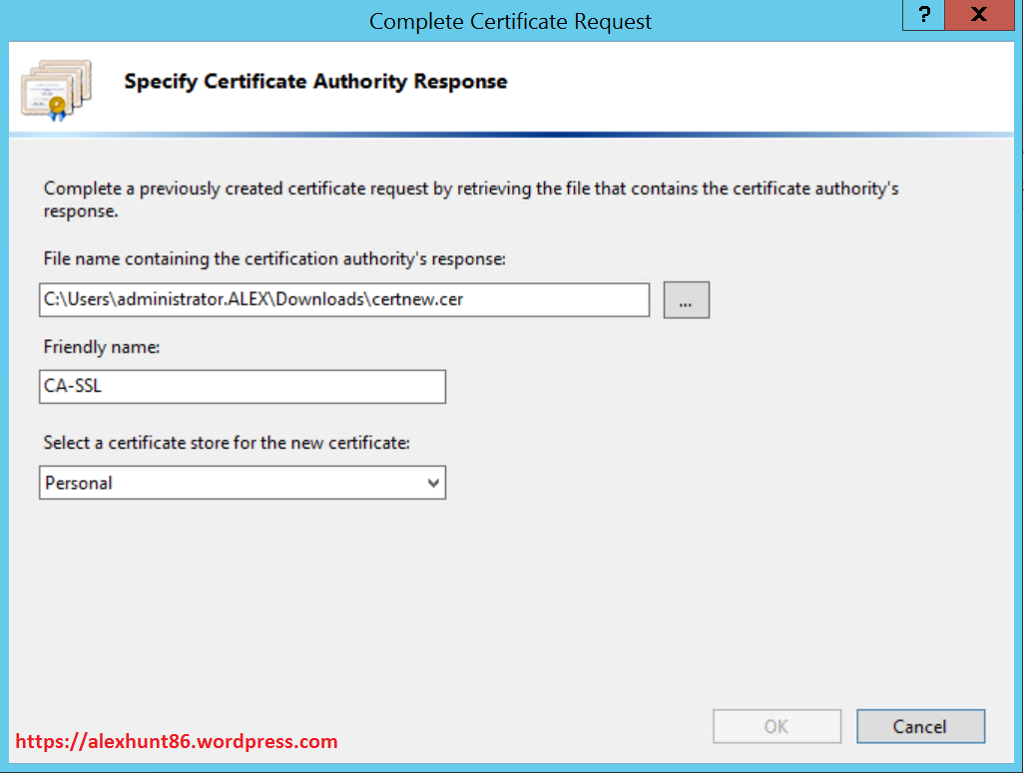This screenshot has height=774, width=1024.
Task: Click the certificate icon in the header
Action: coord(56,90)
